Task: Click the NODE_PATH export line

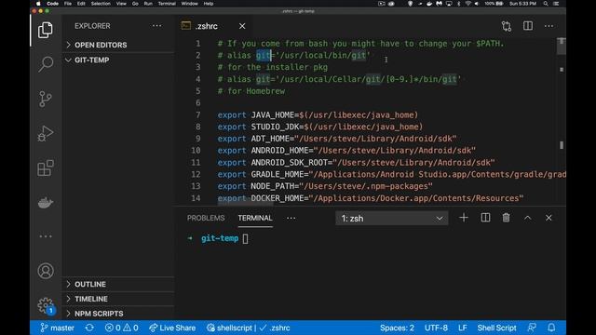Action: (325, 186)
